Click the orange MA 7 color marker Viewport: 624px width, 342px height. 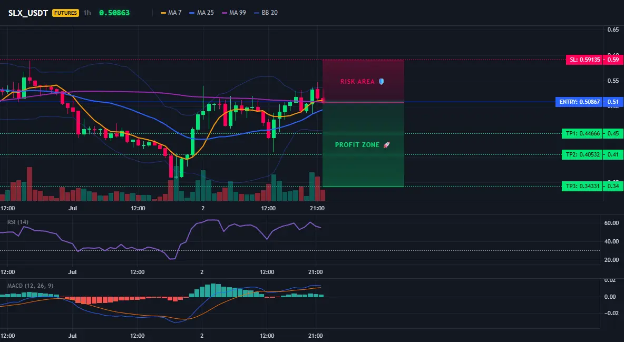click(x=163, y=13)
